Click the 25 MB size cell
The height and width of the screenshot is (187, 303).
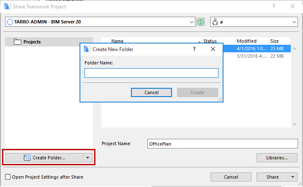(277, 49)
